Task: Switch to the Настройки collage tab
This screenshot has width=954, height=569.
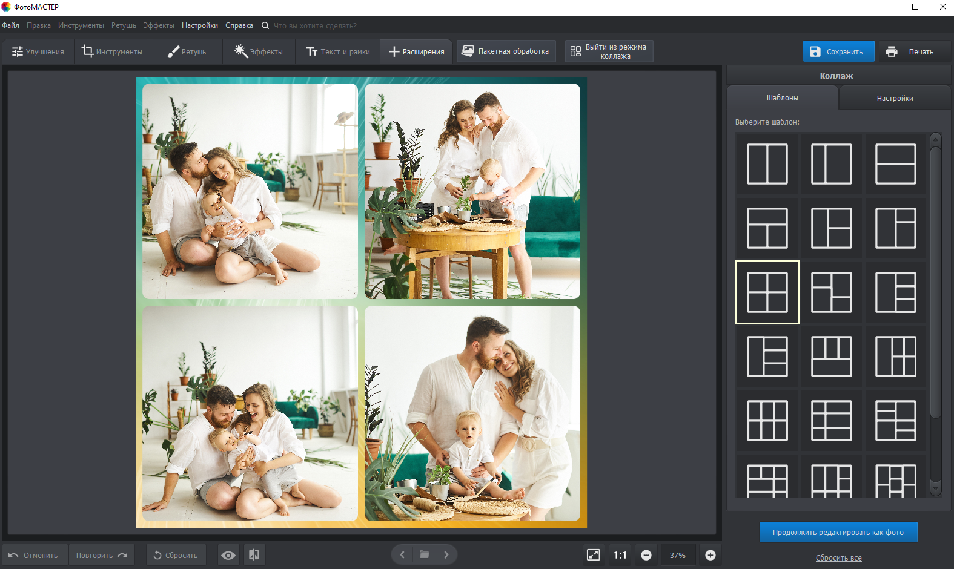Action: 895,98
